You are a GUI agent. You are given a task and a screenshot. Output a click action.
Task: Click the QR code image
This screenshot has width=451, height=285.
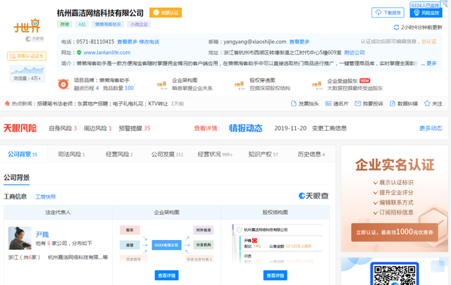click(x=395, y=274)
